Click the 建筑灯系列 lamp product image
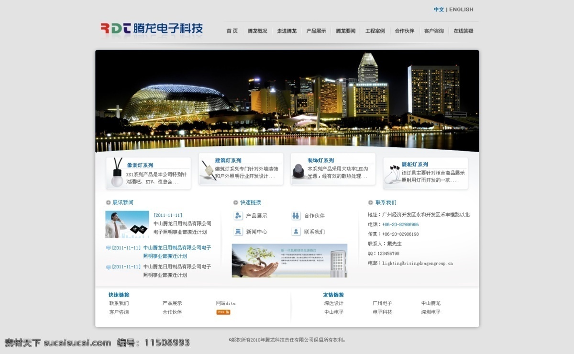The height and width of the screenshot is (354, 574). [x=209, y=170]
